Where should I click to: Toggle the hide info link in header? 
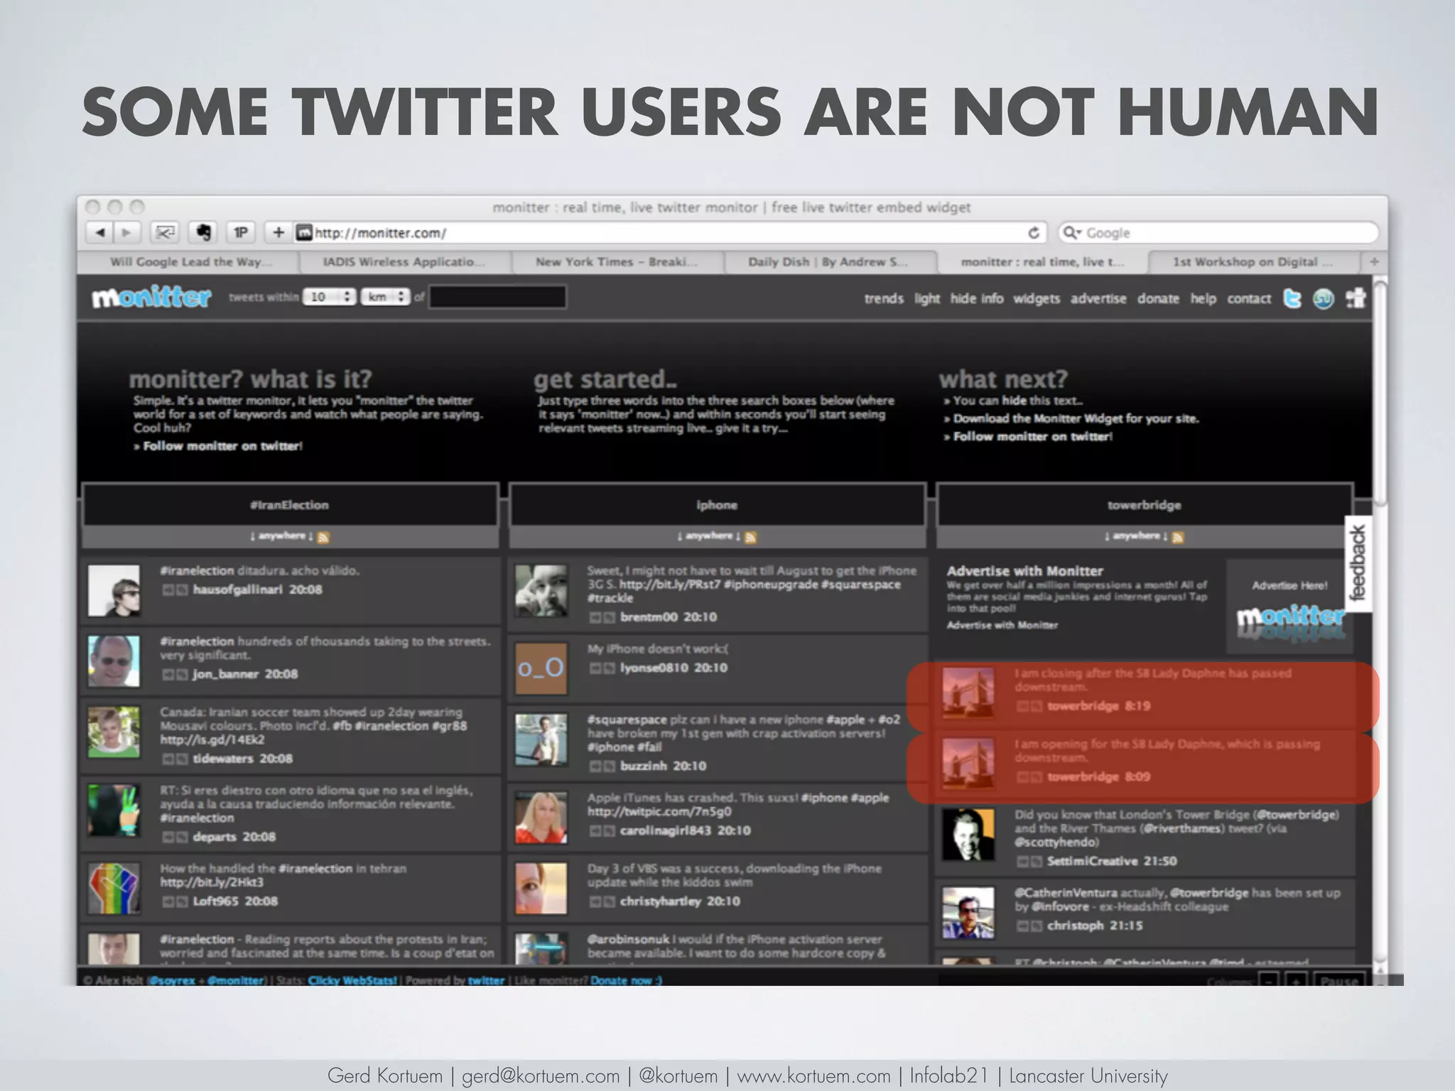[977, 298]
